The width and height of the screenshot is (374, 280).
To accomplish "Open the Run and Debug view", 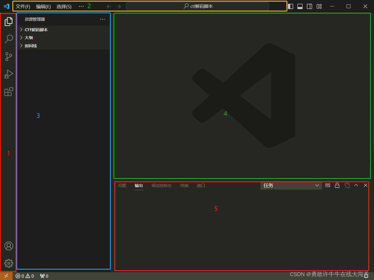I will click(9, 74).
